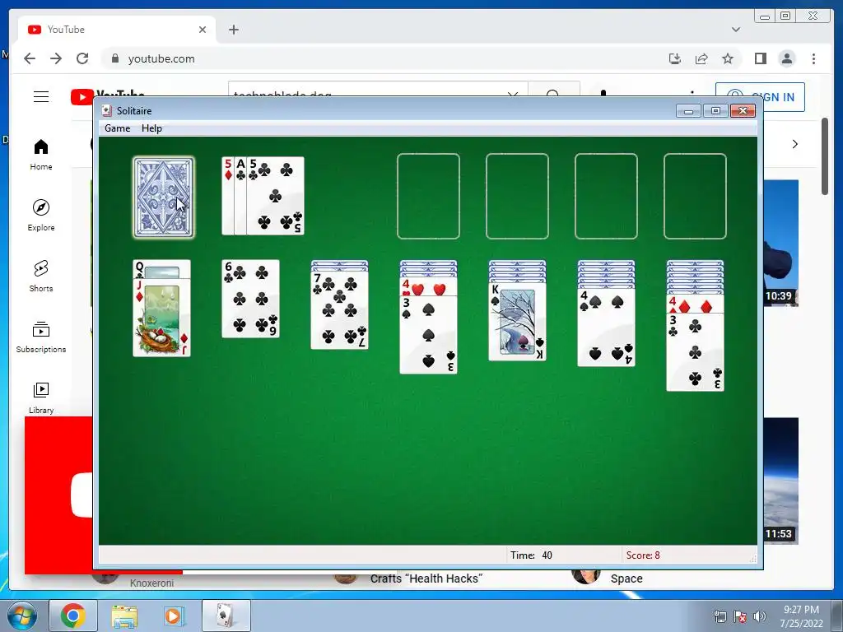The width and height of the screenshot is (843, 632).
Task: Open the volume control in system tray
Action: coord(760,616)
